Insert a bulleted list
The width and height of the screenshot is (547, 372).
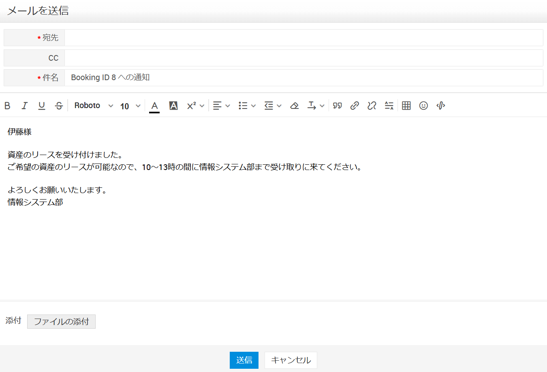pyautogui.click(x=243, y=106)
